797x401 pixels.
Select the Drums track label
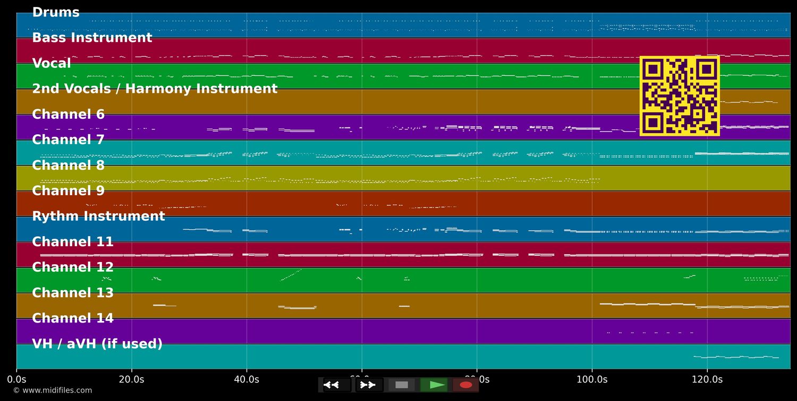click(x=55, y=12)
